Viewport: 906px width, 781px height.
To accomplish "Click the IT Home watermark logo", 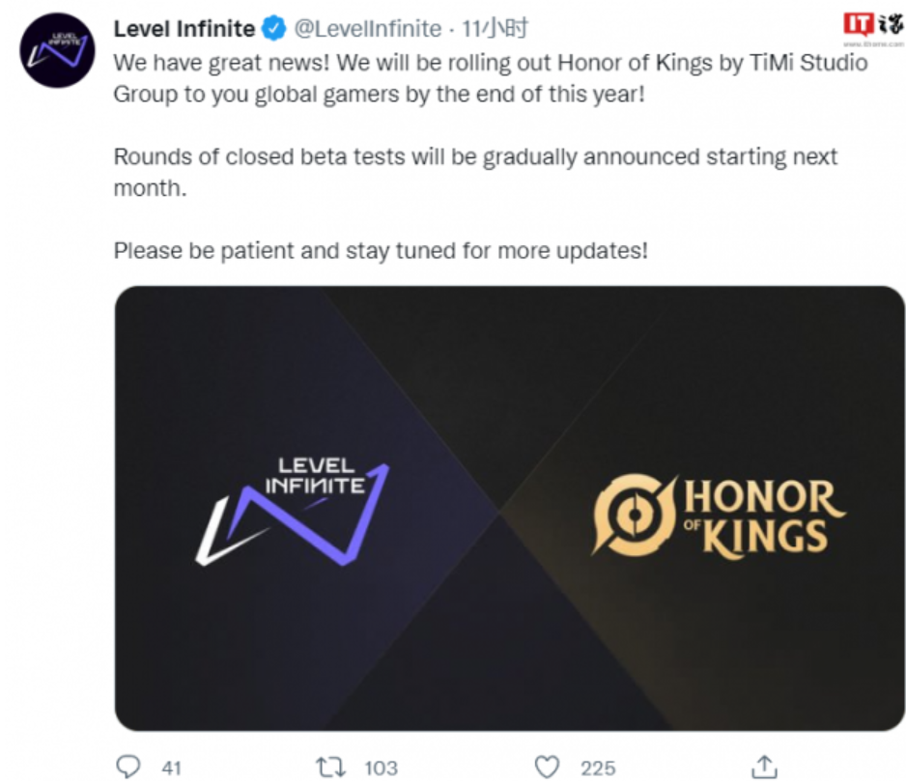I will coord(873,29).
